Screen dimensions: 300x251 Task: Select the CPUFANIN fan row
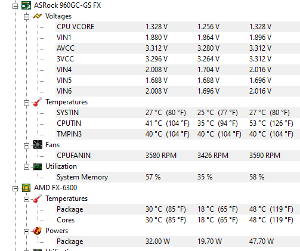(178, 156)
